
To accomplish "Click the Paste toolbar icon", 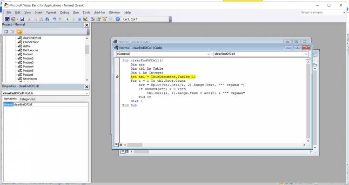I will click(41, 20).
